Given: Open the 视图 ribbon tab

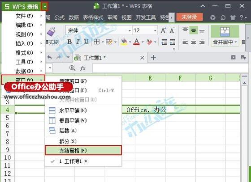Looking at the screenshot, I should click(x=126, y=17).
